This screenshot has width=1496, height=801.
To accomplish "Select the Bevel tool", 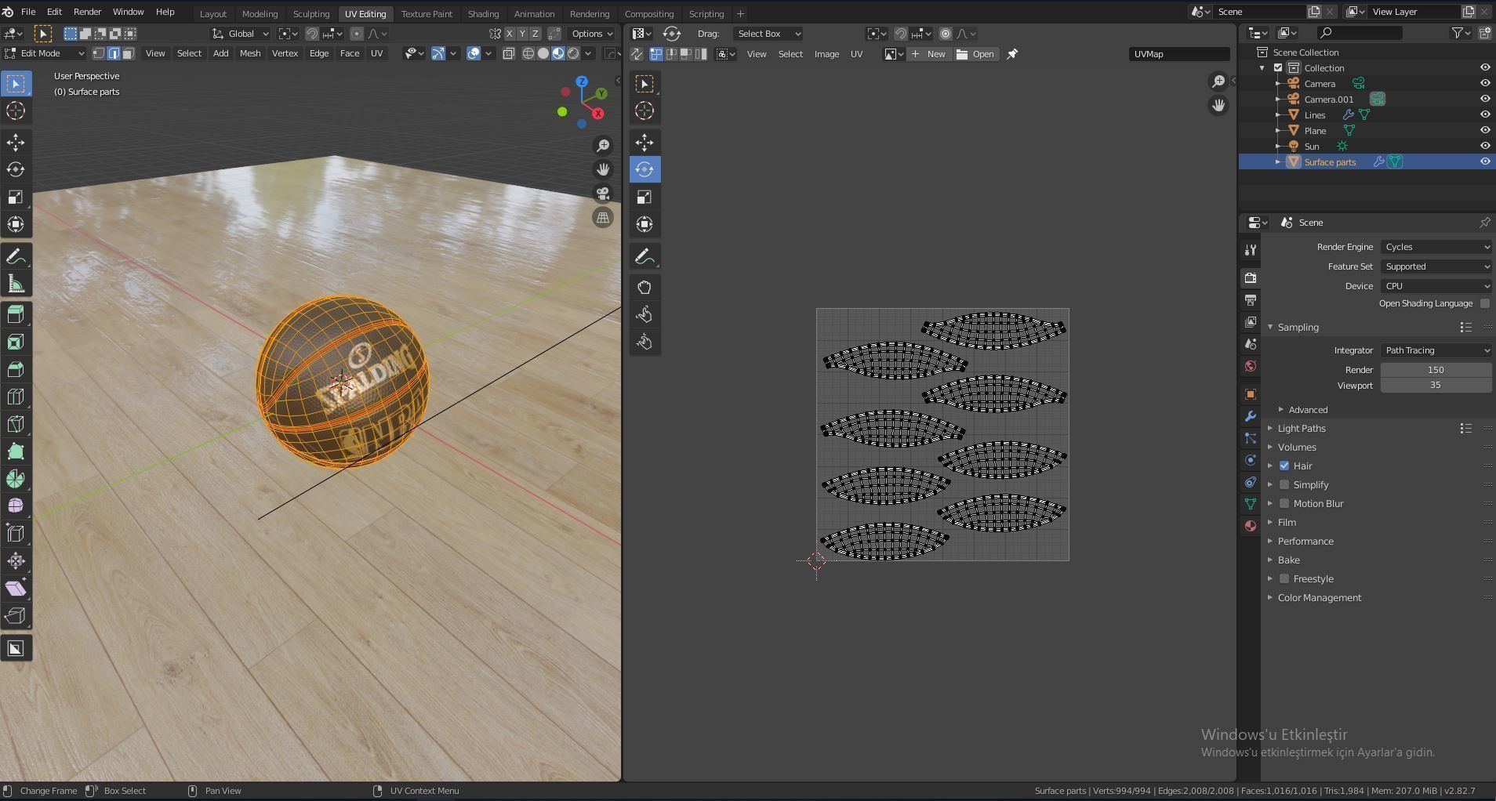I will tap(16, 369).
